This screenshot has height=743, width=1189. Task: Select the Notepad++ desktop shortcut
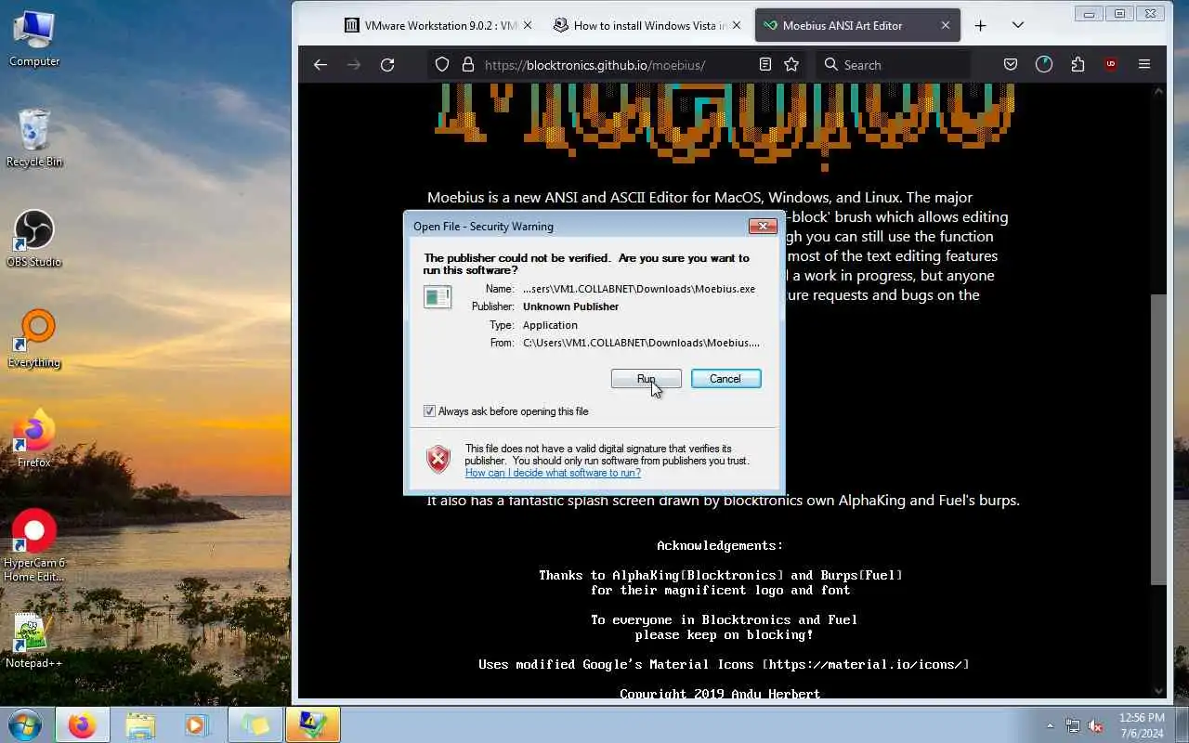pyautogui.click(x=34, y=641)
